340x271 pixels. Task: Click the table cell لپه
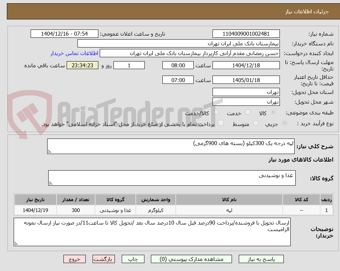(x=229, y=210)
